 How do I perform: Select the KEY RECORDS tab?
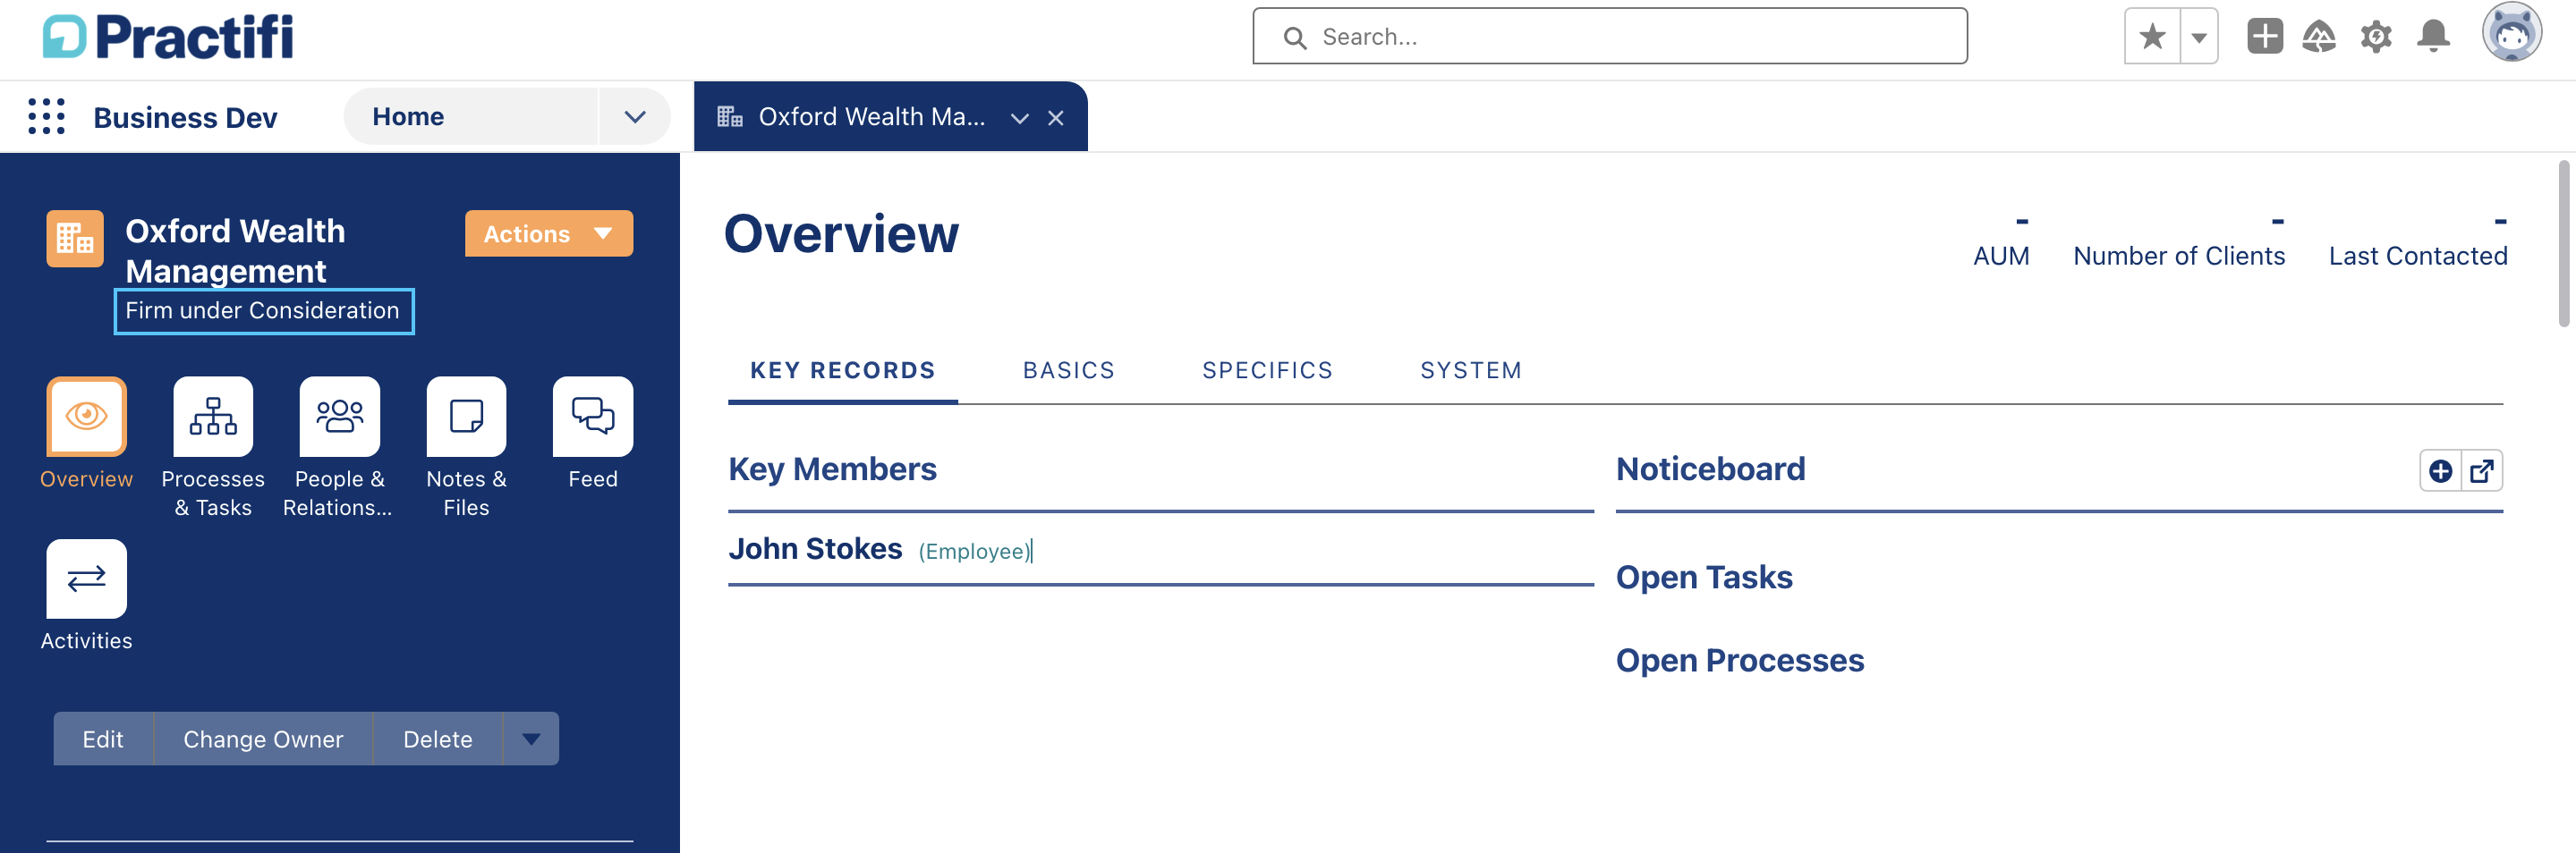tap(843, 370)
